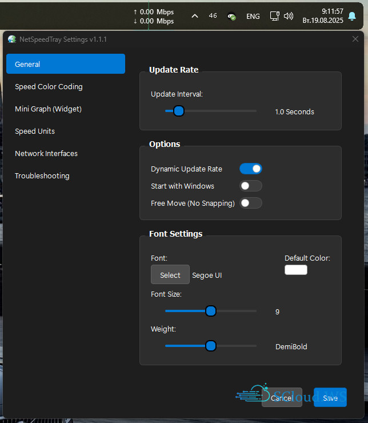
Task: Open the ENG language switcher
Action: coord(253,17)
